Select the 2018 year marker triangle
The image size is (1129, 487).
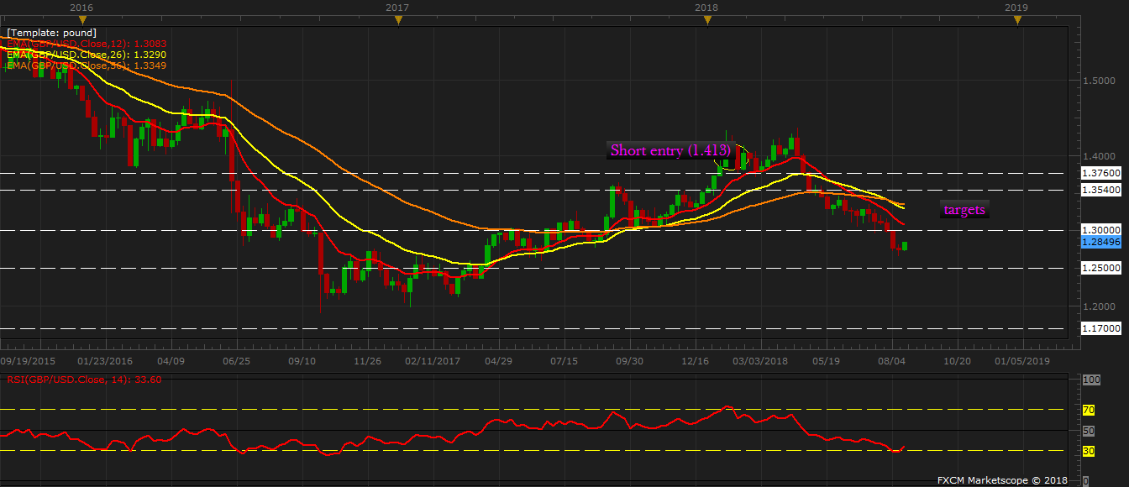point(707,20)
